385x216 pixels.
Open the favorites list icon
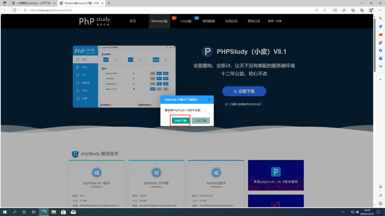(x=344, y=10)
